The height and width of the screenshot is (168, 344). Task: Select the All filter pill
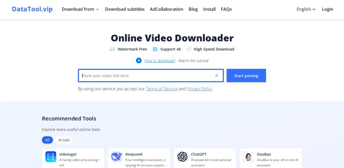click(x=47, y=140)
